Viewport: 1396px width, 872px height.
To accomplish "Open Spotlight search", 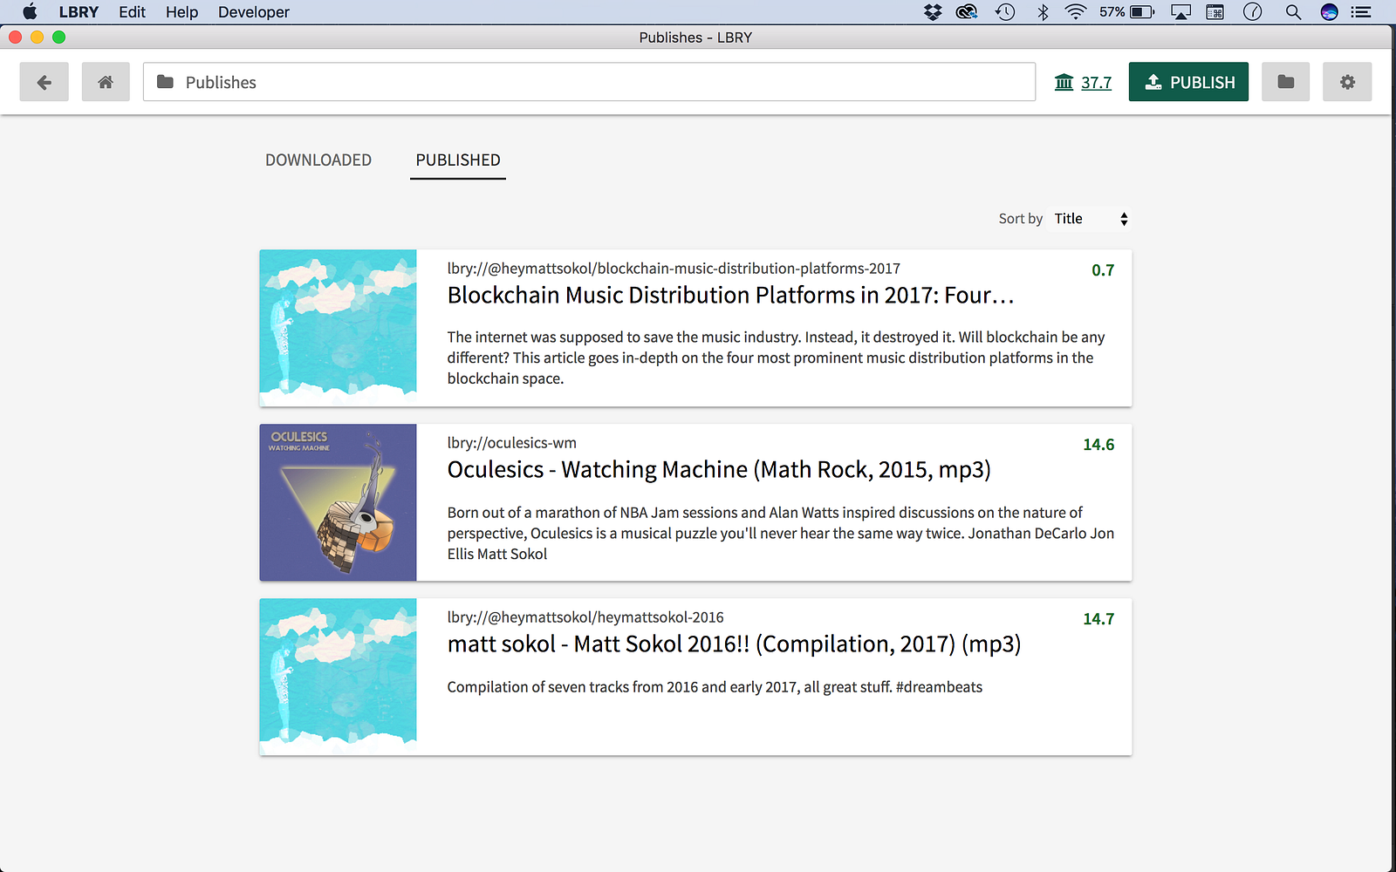I will [x=1293, y=12].
